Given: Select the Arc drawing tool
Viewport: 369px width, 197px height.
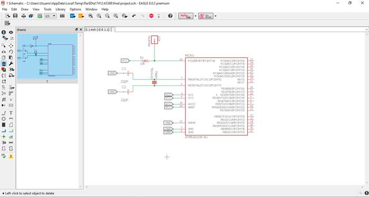Looking at the screenshot, I should pyautogui.click(x=11, y=119).
